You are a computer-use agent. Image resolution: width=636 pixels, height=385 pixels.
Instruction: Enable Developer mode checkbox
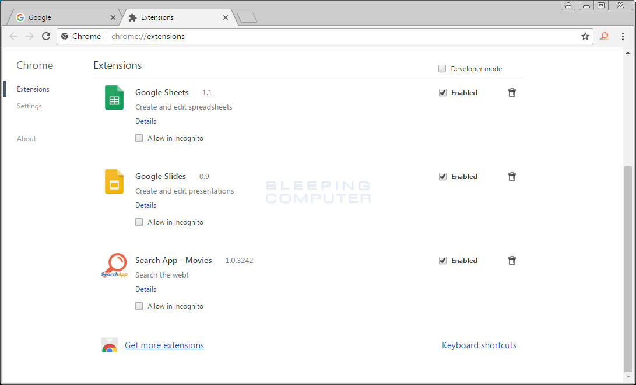tap(442, 69)
